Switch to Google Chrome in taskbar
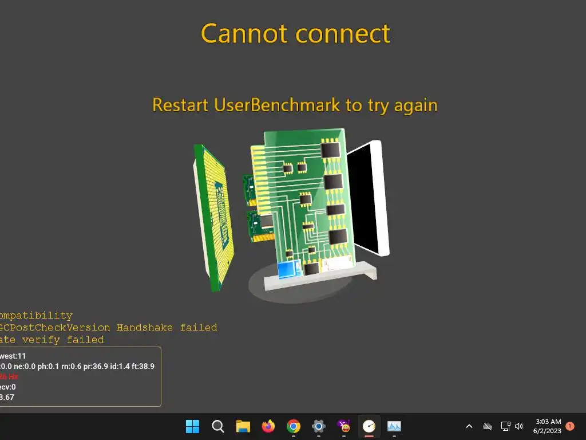Viewport: 586px width, 440px height. tap(294, 426)
